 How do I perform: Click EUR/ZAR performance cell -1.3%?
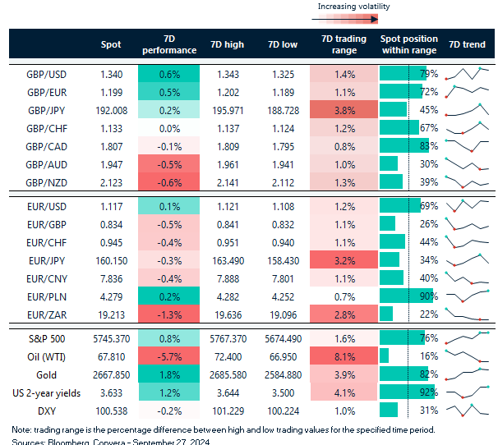pos(169,314)
